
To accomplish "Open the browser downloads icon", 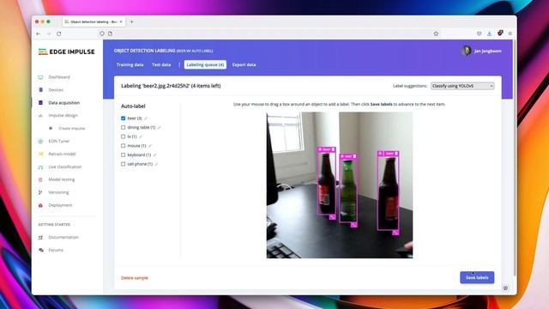I will pos(489,33).
